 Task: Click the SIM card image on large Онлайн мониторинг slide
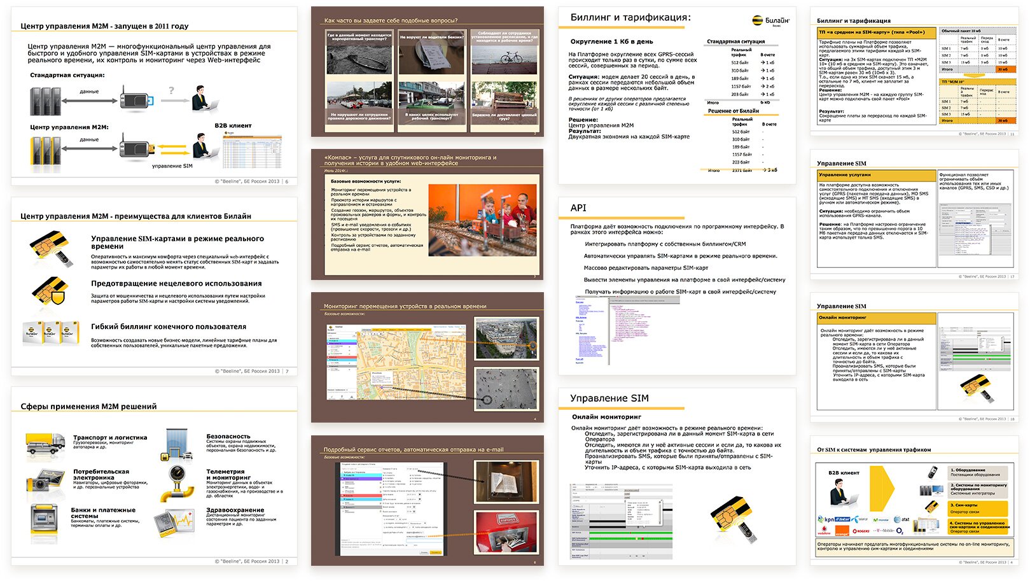coord(733,519)
